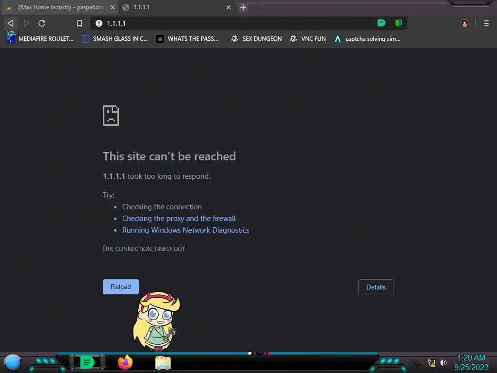Bookmark this page with bookmark icon
Screen dimensions: 497x373
click(x=80, y=23)
